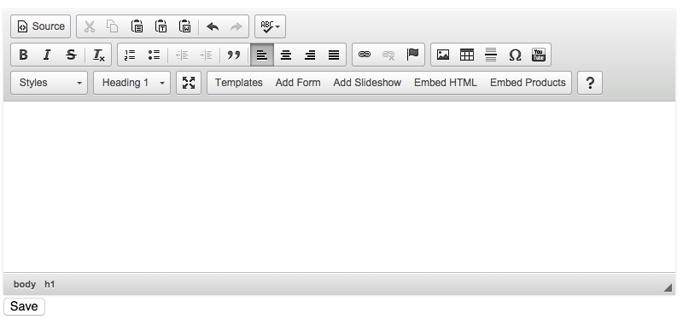683x325 pixels.
Task: Click the Save button
Action: 24,306
